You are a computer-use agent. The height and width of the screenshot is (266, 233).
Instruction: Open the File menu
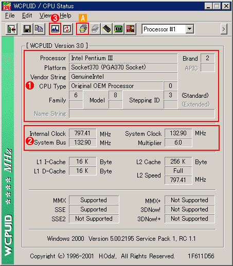click(x=10, y=15)
